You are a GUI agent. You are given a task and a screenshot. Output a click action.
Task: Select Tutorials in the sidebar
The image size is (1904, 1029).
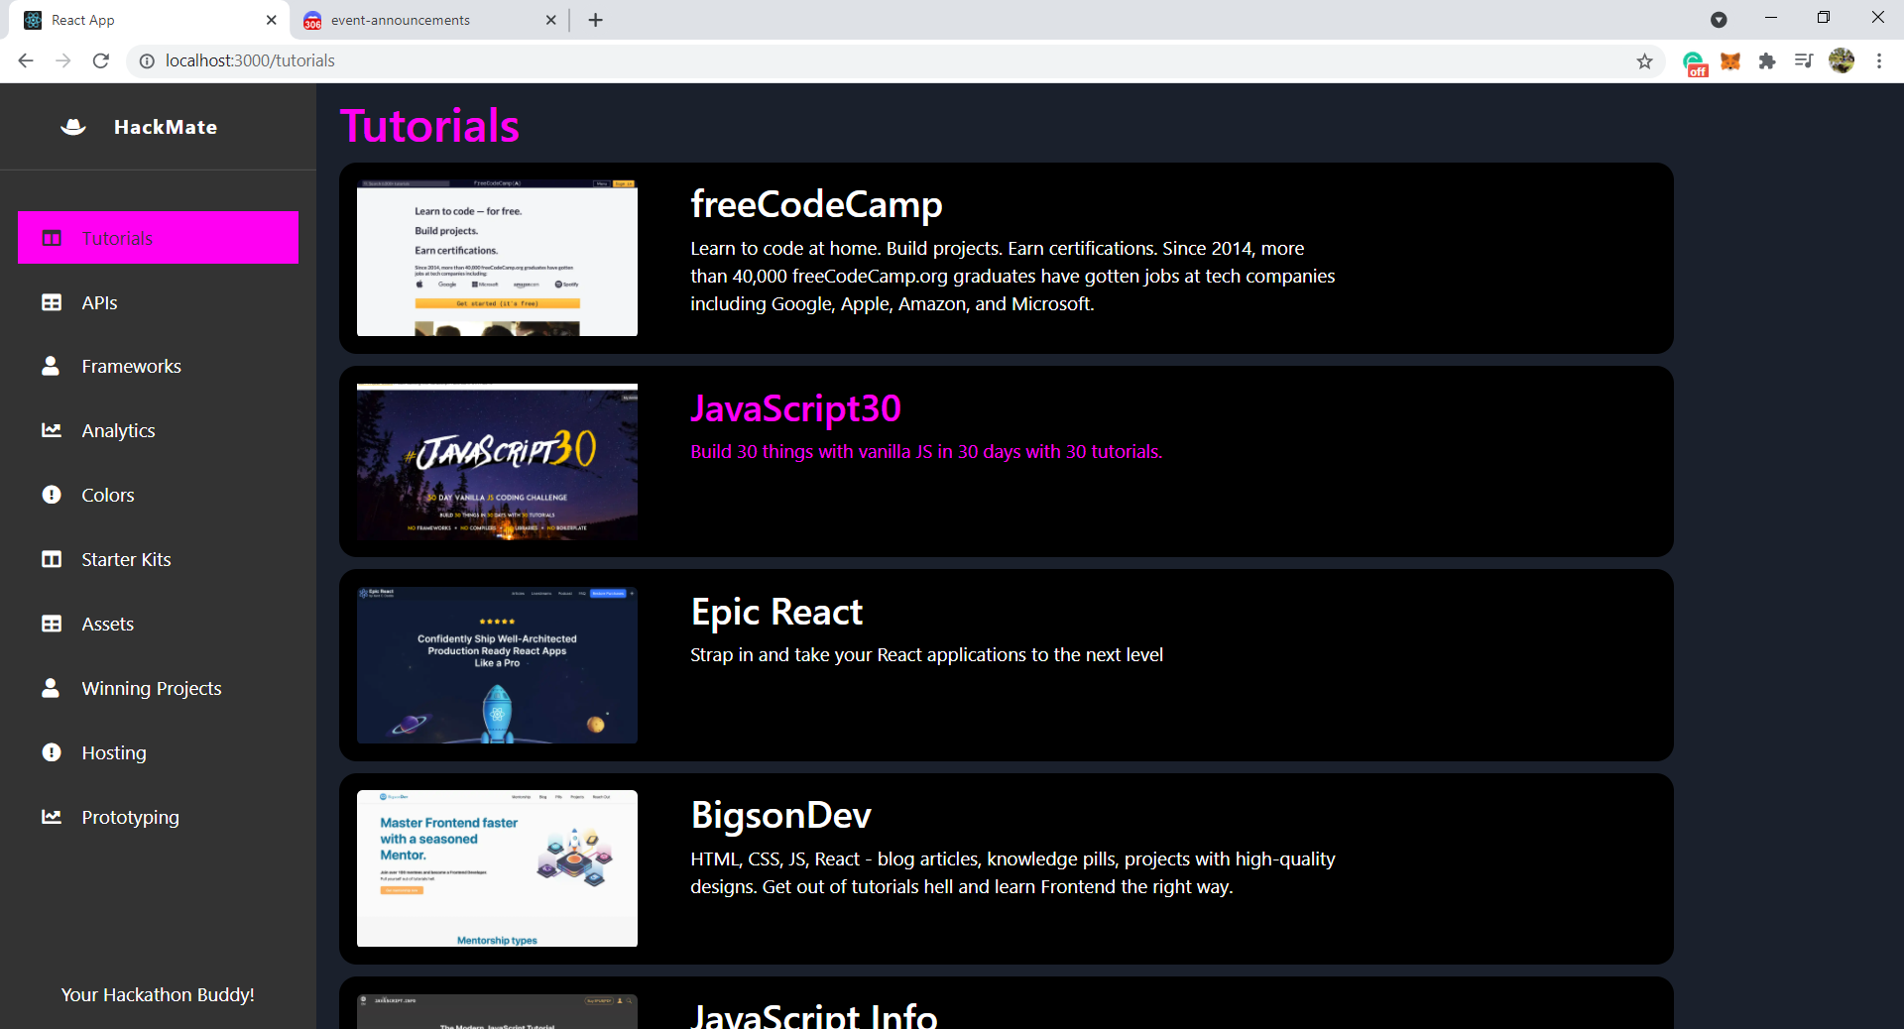[158, 238]
